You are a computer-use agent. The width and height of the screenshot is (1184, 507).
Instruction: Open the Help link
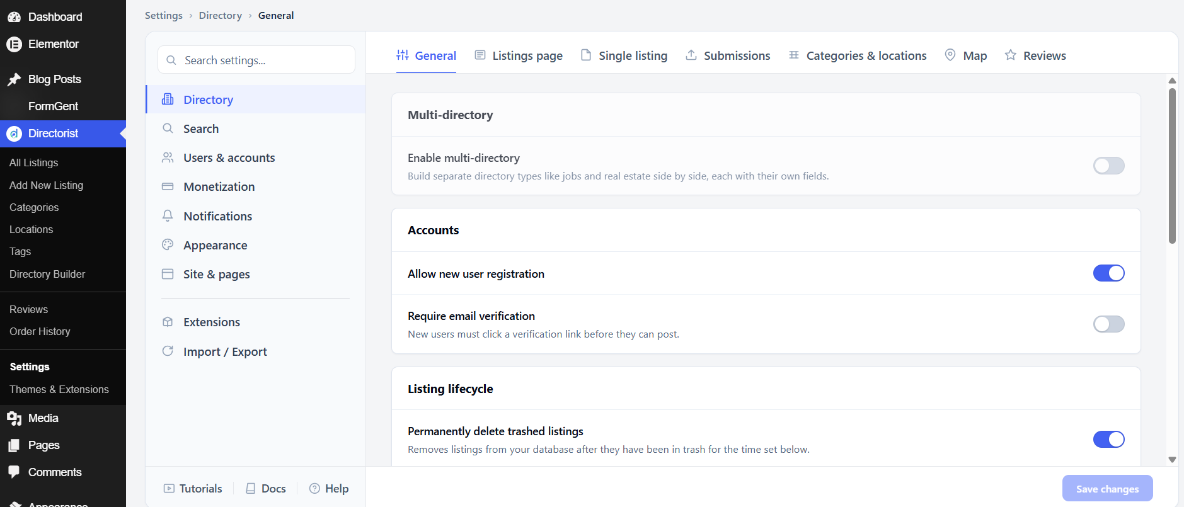329,488
